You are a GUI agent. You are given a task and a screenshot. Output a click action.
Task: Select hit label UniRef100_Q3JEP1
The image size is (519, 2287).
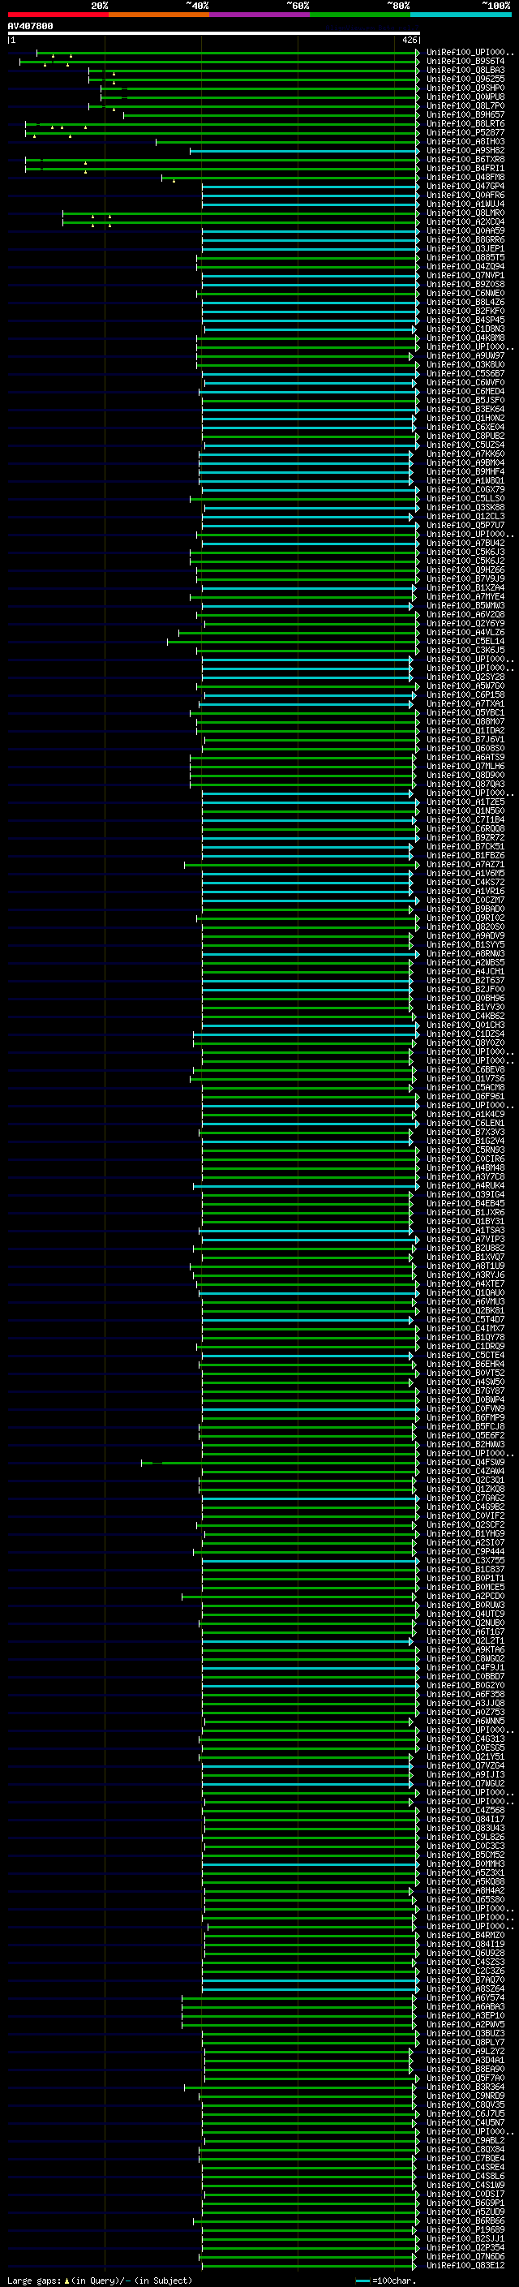point(465,248)
